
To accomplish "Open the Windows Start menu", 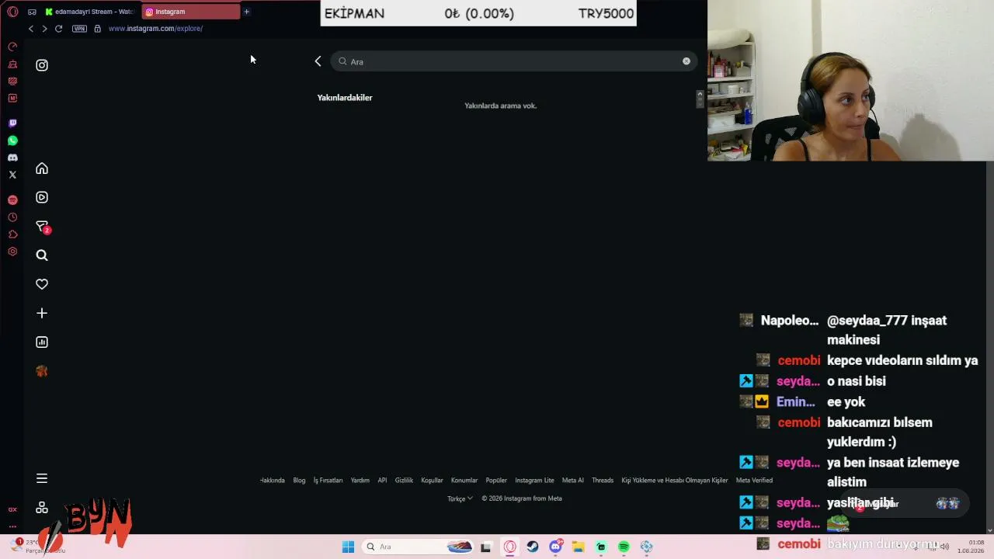I will tap(348, 547).
